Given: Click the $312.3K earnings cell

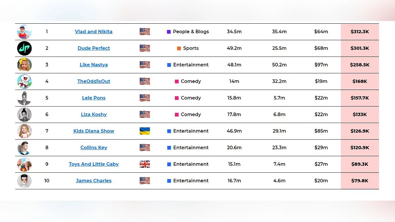Looking at the screenshot, I should click(359, 32).
